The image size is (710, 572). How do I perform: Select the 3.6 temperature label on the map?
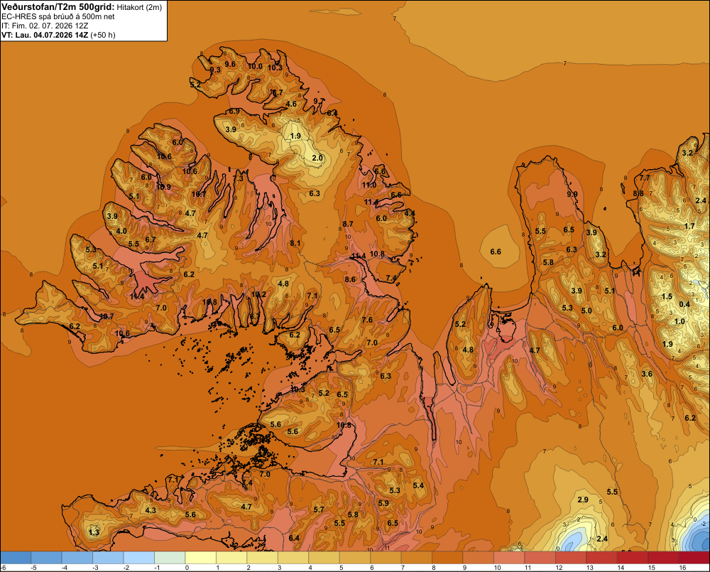pos(647,374)
